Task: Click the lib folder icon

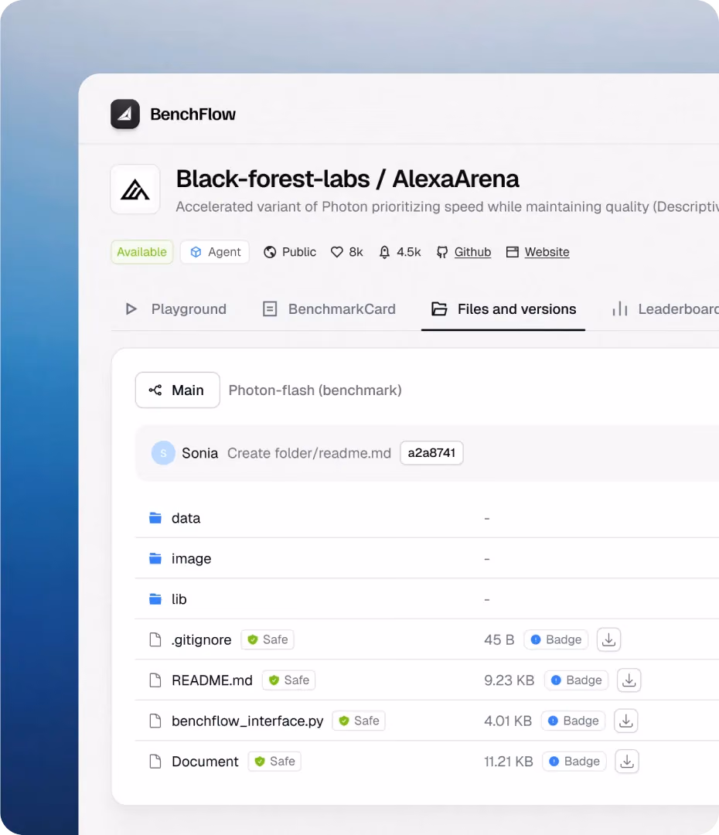Action: tap(155, 598)
